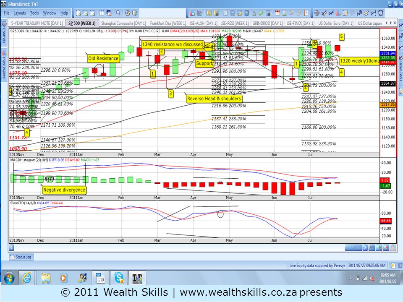Screen dimensions: 403x302
Task: Open the Help menu
Action: click(x=64, y=13)
